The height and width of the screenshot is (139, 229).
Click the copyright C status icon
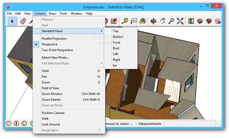[24, 123]
